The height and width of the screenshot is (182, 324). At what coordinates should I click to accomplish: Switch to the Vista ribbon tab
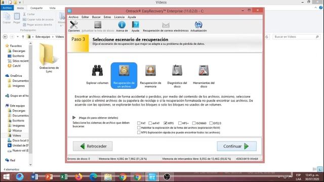coord(52,8)
